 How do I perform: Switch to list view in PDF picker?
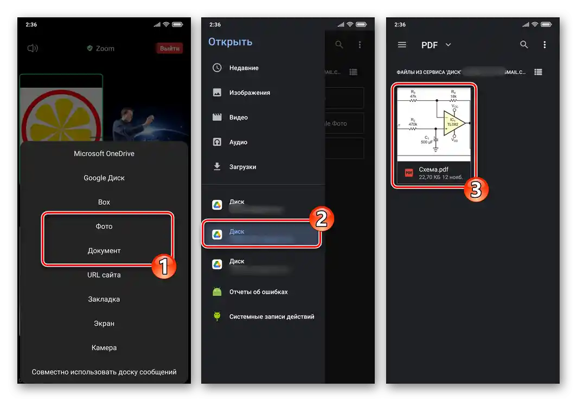[538, 72]
